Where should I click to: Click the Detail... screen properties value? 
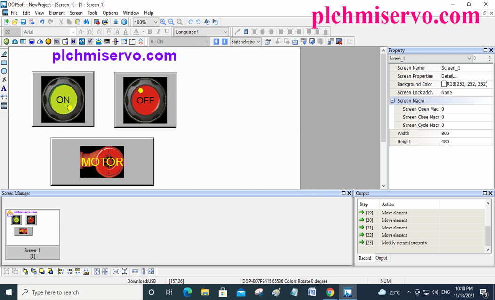tap(466, 76)
